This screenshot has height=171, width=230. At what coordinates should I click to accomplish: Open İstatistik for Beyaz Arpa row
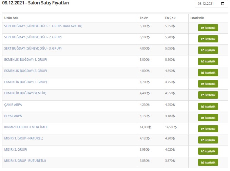(208, 117)
